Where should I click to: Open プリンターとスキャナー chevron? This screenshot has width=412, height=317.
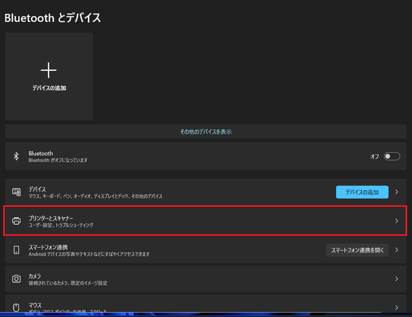[x=397, y=221]
